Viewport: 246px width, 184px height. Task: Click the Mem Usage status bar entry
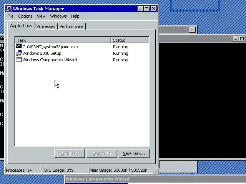121,170
